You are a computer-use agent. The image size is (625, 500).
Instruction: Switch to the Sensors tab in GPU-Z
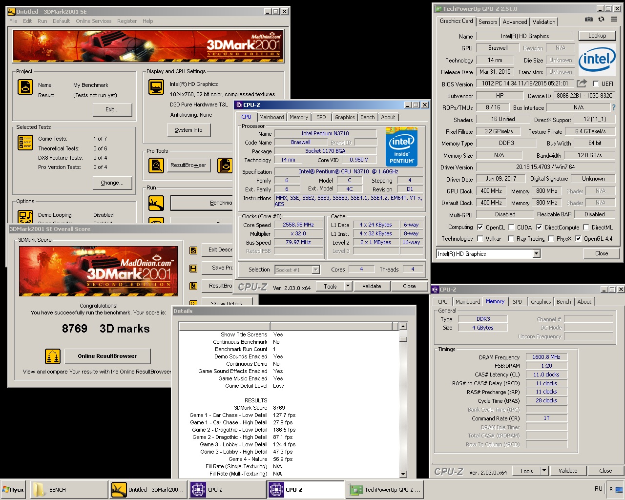(x=488, y=22)
